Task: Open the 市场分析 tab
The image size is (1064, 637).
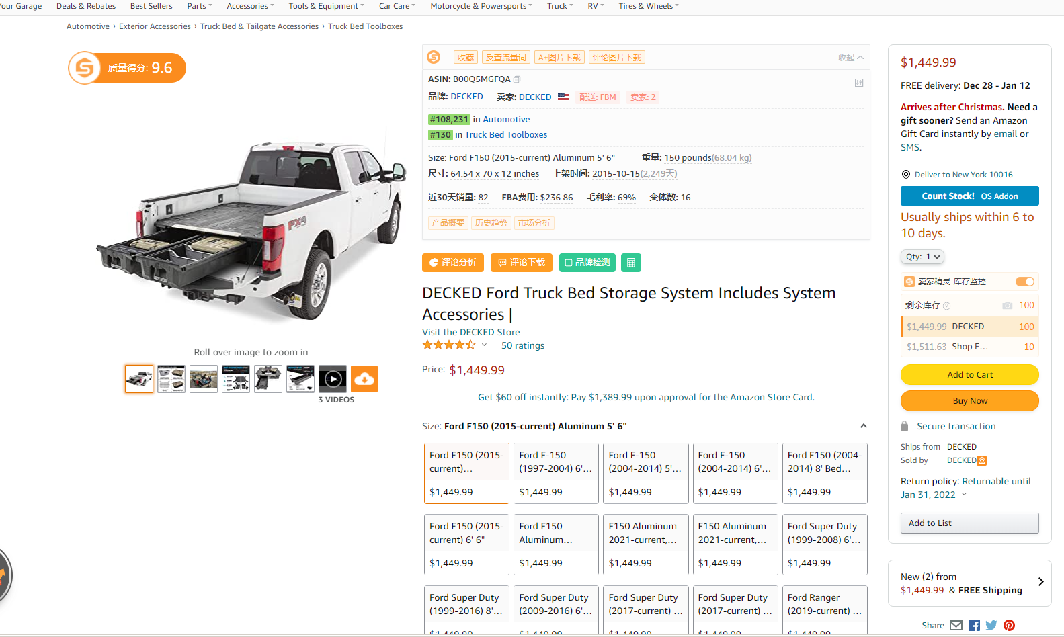Action: [x=534, y=223]
